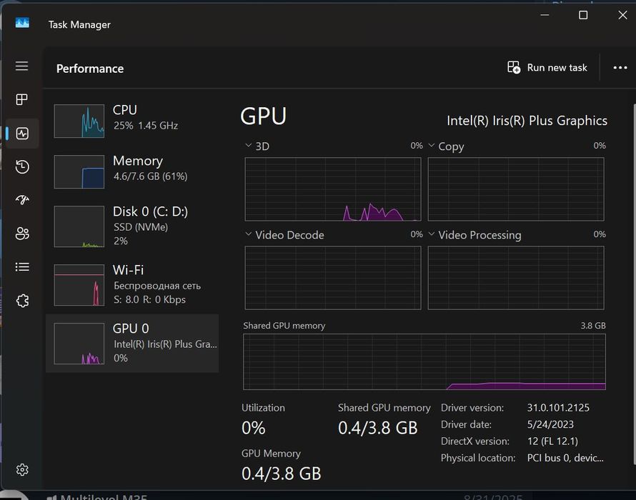This screenshot has height=500, width=636.
Task: Open the Processes page icon
Action: click(x=22, y=99)
